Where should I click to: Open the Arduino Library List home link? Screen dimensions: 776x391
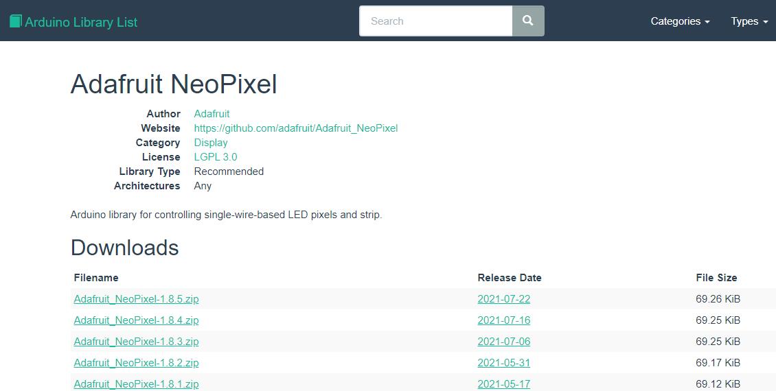(x=73, y=22)
